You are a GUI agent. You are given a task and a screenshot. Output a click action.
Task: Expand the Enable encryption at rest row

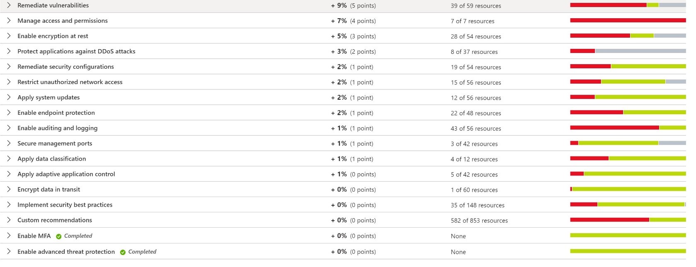pos(9,36)
